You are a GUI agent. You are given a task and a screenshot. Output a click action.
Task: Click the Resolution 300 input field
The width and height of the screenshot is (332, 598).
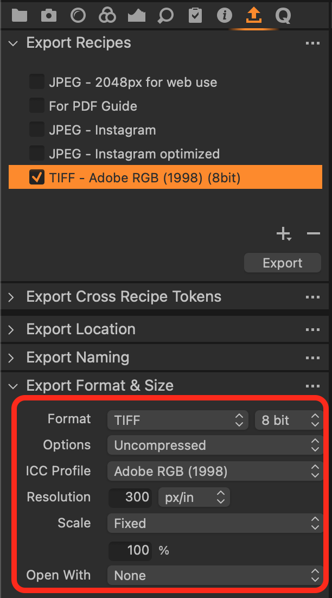click(130, 497)
